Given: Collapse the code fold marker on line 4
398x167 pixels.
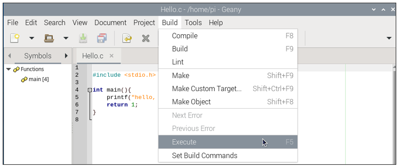Looking at the screenshot, I should tap(90, 90).
